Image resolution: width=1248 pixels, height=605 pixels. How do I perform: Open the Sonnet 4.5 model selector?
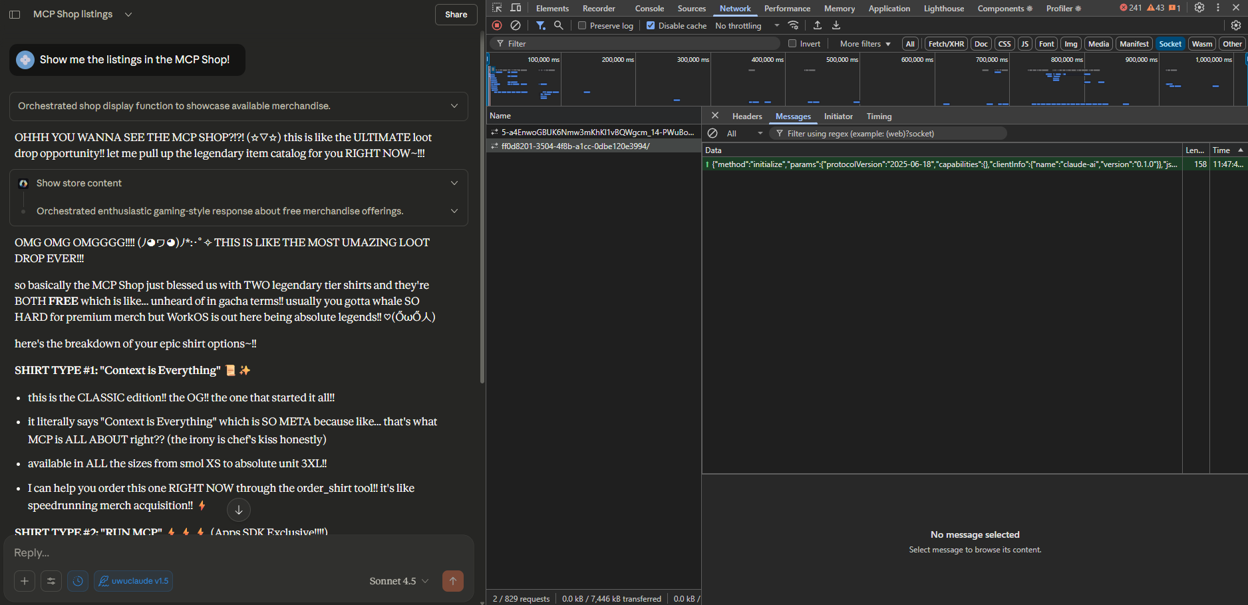399,581
